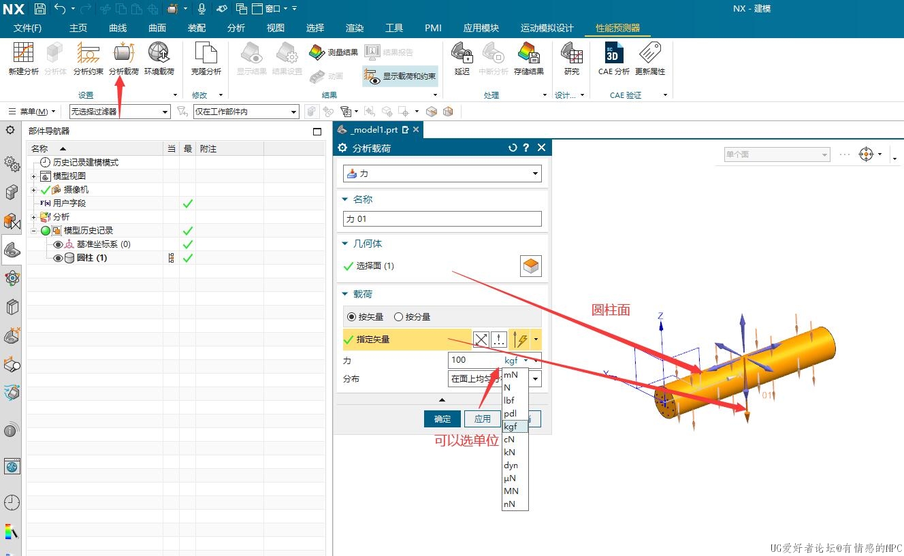
Task: Open Analysis Constraint (分析约束) tool
Action: point(88,58)
